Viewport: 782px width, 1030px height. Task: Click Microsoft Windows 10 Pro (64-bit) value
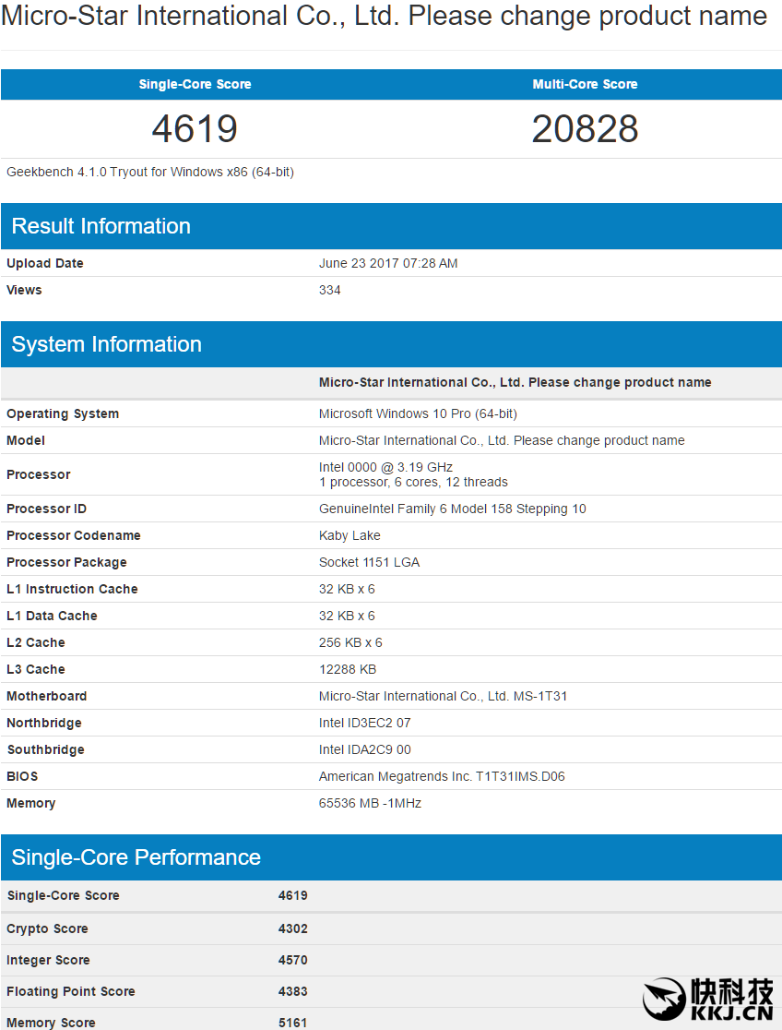click(419, 413)
